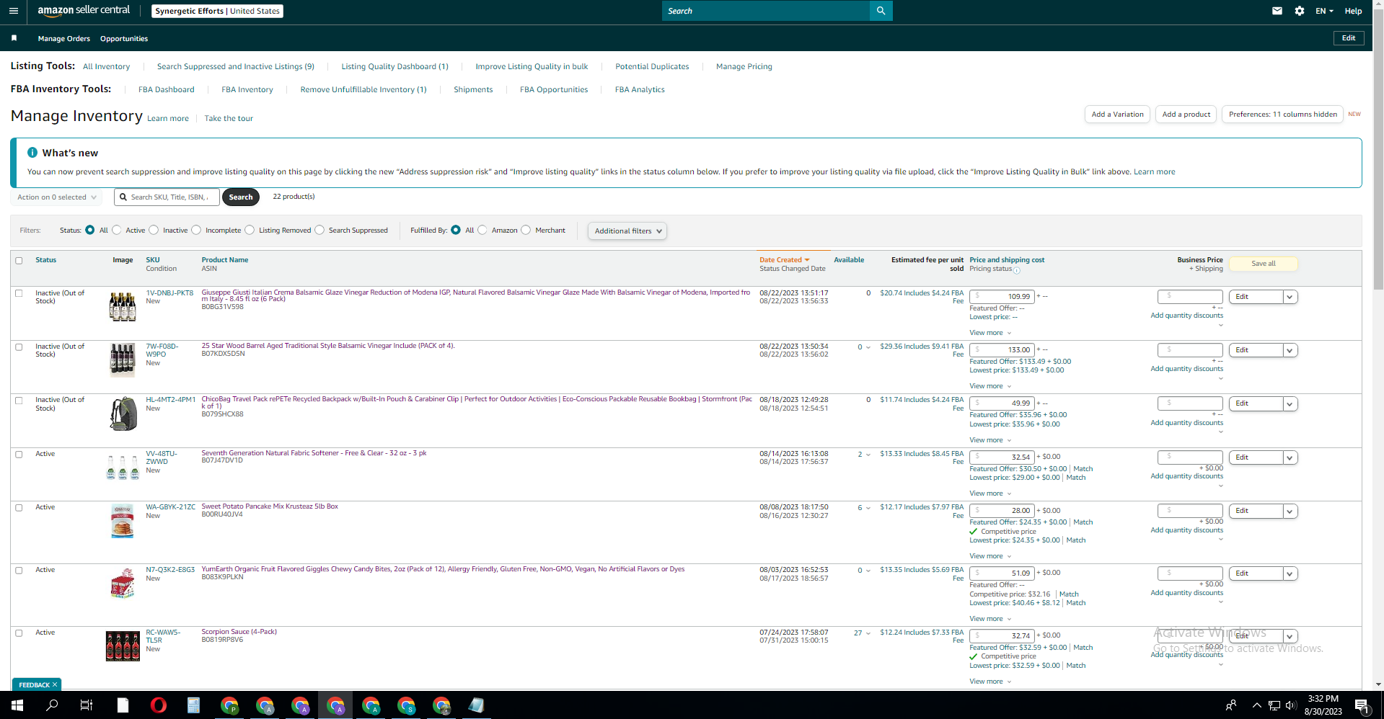
Task: Close the Feedback tab with X
Action: coord(55,684)
